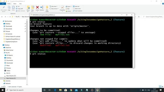Click the Refresh button beside address bar
This screenshot has height=92, width=164.
click(x=139, y=17)
